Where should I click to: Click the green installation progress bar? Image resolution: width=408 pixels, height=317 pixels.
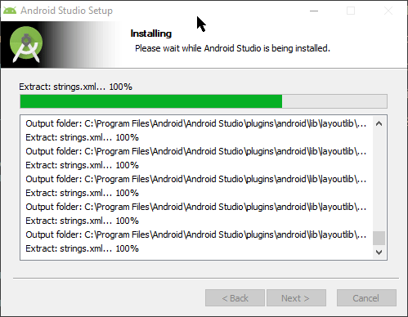tap(151, 101)
